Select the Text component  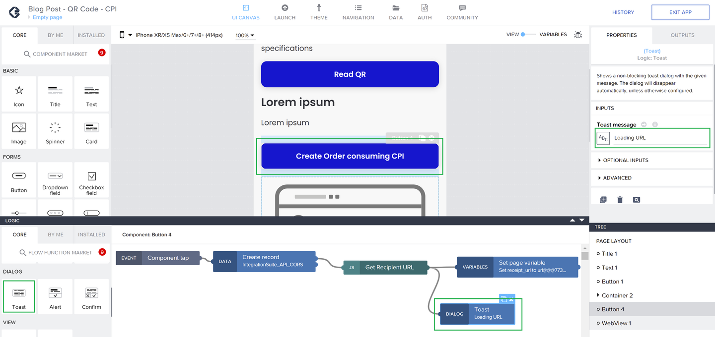[91, 94]
